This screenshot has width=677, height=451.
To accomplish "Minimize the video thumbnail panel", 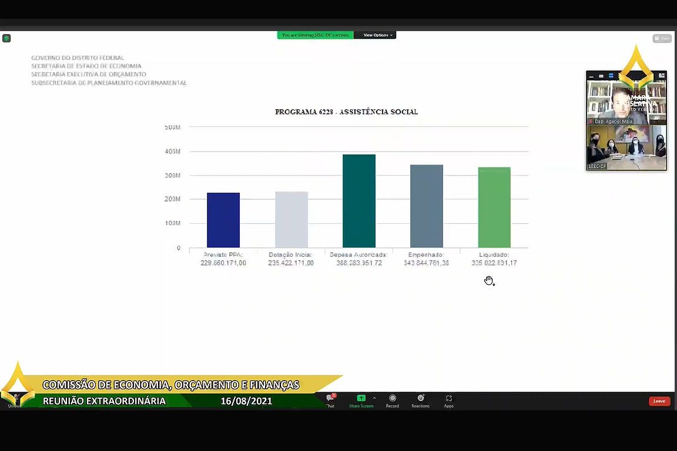I will click(591, 76).
